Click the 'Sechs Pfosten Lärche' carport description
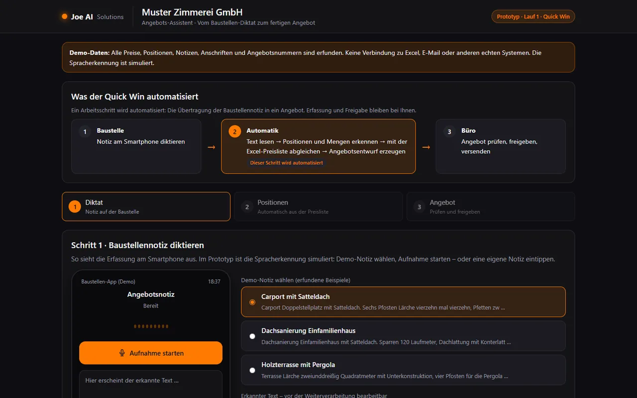The height and width of the screenshot is (398, 637). 383,307
